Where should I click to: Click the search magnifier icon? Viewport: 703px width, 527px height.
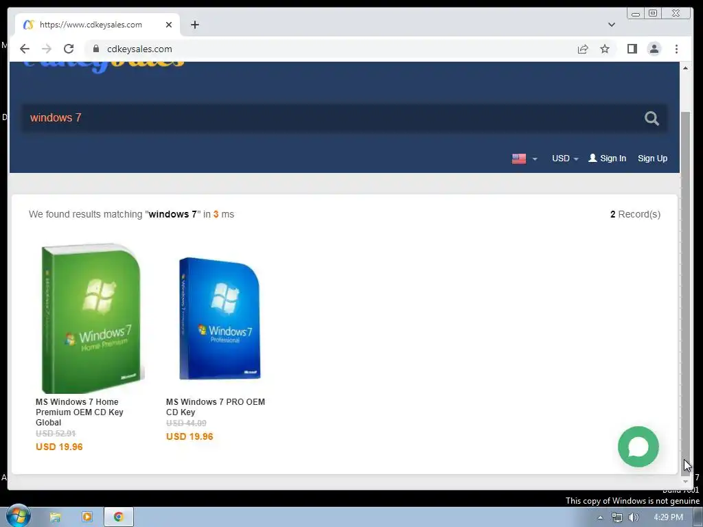click(652, 118)
